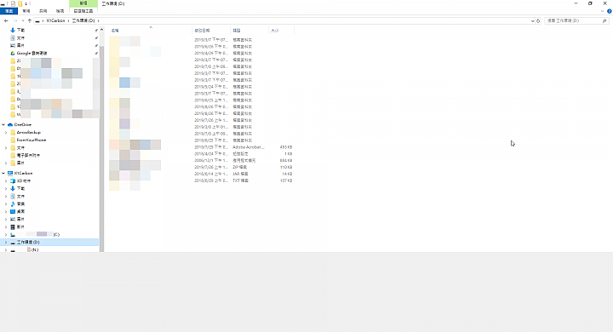Click the Properties icon in quick access toolbar

pos(13,3)
